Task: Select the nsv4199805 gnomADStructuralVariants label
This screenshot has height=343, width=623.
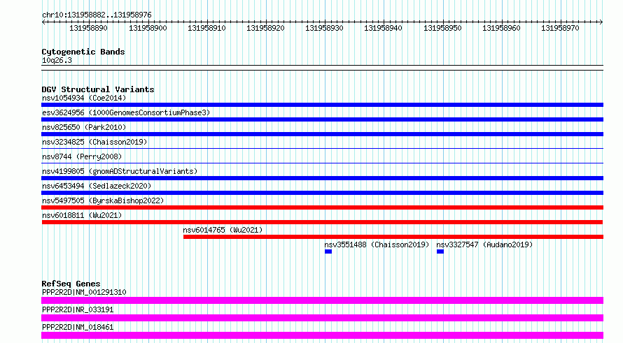Action: click(x=120, y=171)
